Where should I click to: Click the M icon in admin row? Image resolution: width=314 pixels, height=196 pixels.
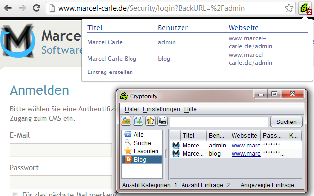point(176,146)
